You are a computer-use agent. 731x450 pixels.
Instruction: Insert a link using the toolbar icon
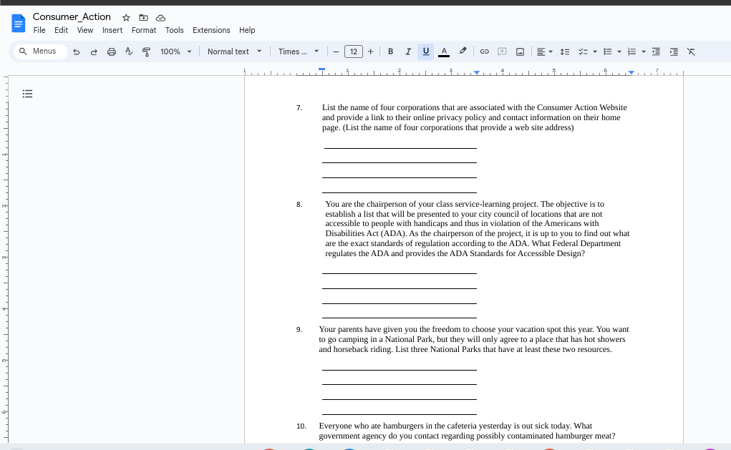485,52
